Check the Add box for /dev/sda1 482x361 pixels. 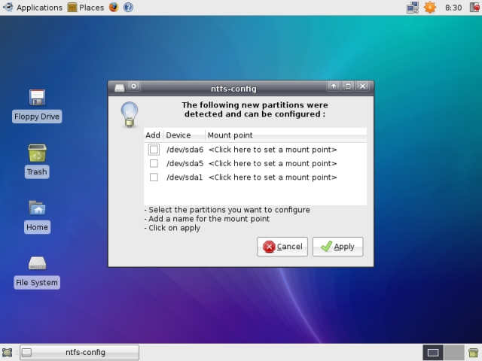coord(154,177)
